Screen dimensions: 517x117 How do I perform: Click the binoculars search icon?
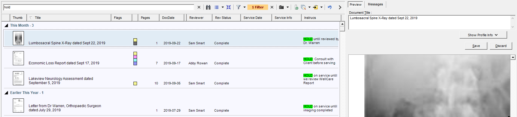208,7
